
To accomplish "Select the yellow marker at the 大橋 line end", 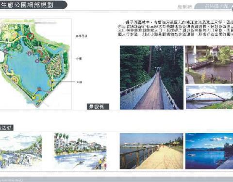I will (52, 81).
